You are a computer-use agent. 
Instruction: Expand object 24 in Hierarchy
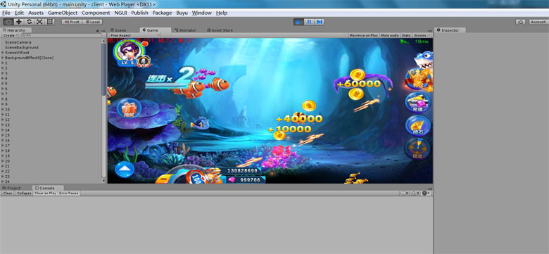pyautogui.click(x=3, y=182)
